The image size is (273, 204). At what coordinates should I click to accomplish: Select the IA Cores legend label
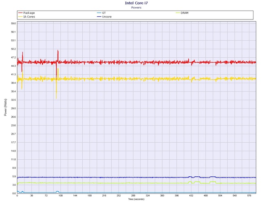pos(29,17)
